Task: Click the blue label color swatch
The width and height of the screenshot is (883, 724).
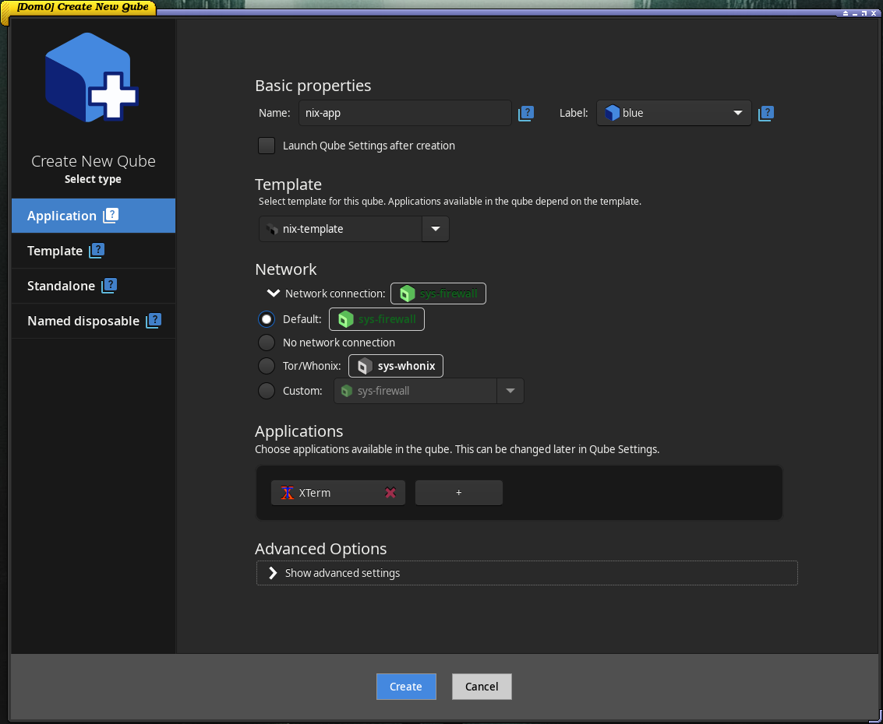Action: (x=613, y=113)
